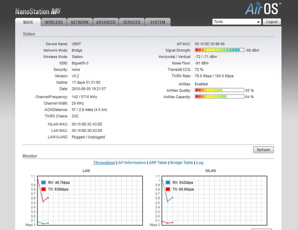Click the TX/RX chains value 2X2

tap(75, 116)
